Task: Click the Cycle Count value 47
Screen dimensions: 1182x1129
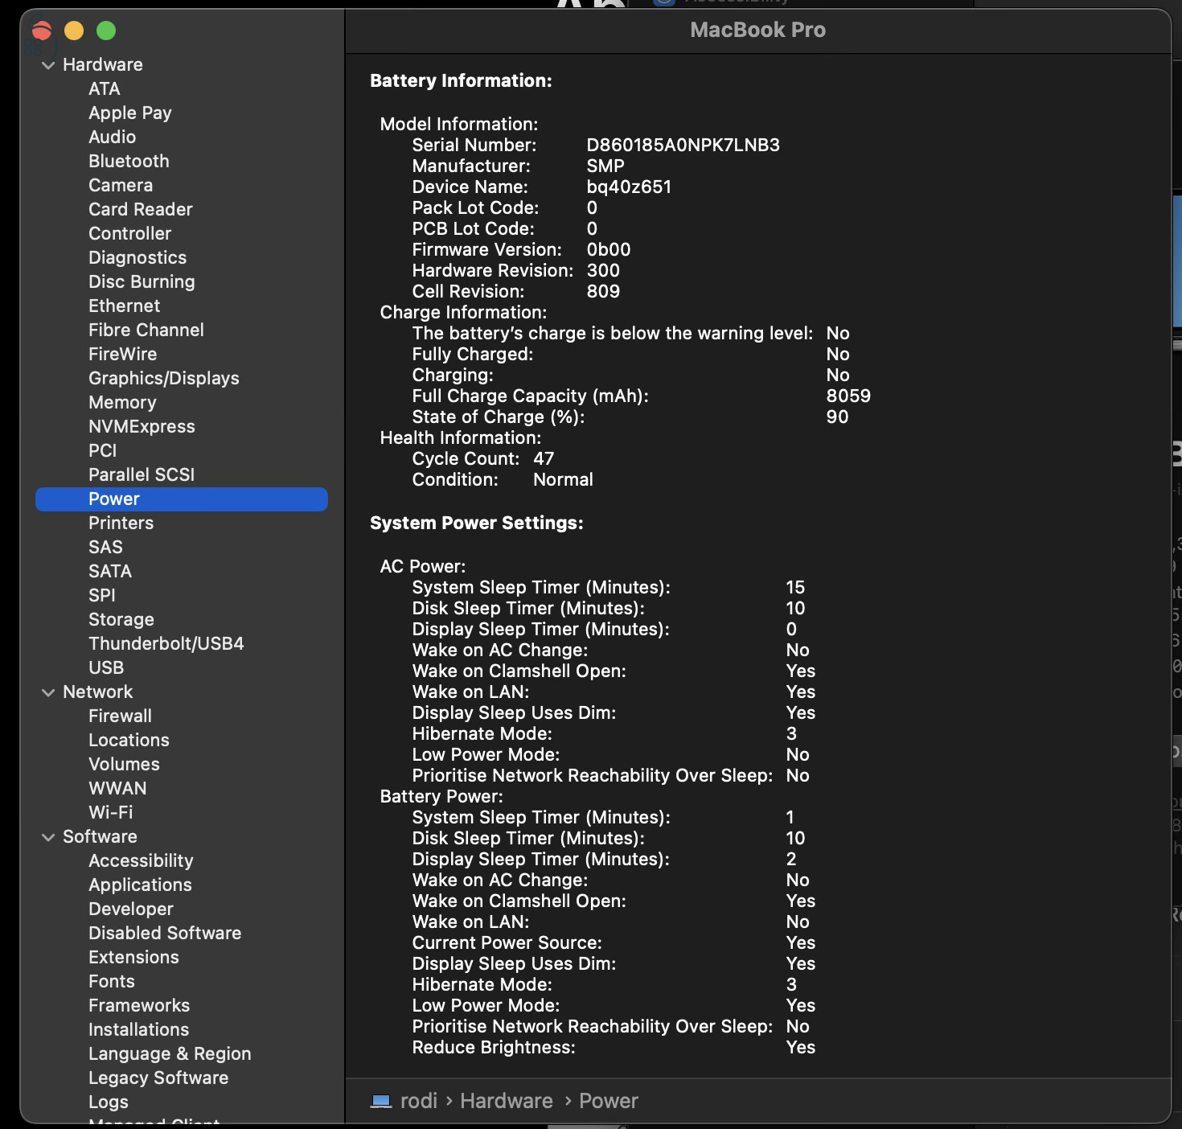Action: (544, 458)
